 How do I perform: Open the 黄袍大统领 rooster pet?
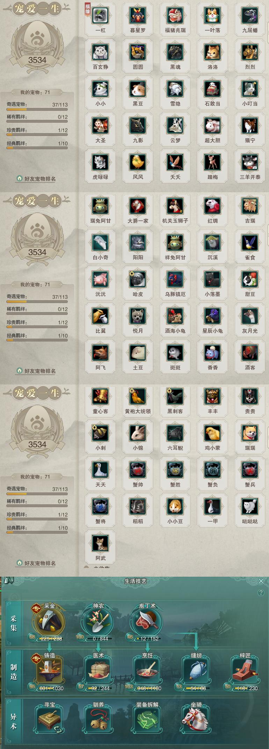click(x=138, y=396)
